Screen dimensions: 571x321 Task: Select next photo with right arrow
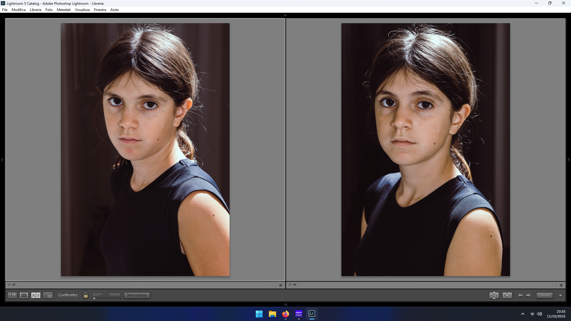(x=528, y=295)
